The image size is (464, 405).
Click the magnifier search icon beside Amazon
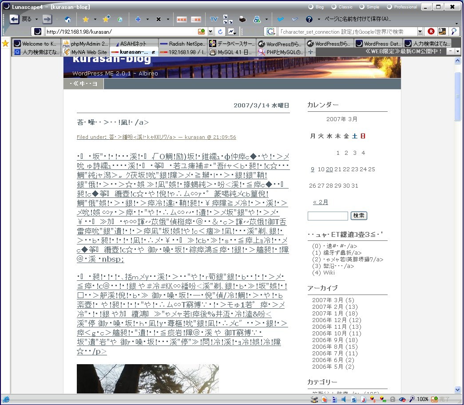(x=454, y=31)
